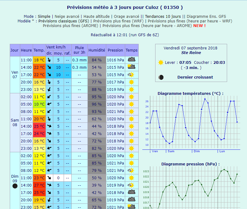247x209 pixels.
Task: Click the 27 °C temperature cell at Dim 14:00
Action: pyautogui.click(x=39, y=185)
